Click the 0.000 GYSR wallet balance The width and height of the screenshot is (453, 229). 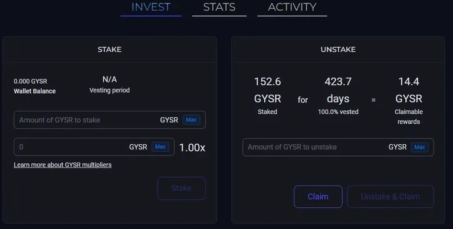click(30, 81)
